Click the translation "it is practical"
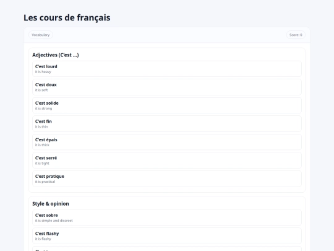 point(45,182)
